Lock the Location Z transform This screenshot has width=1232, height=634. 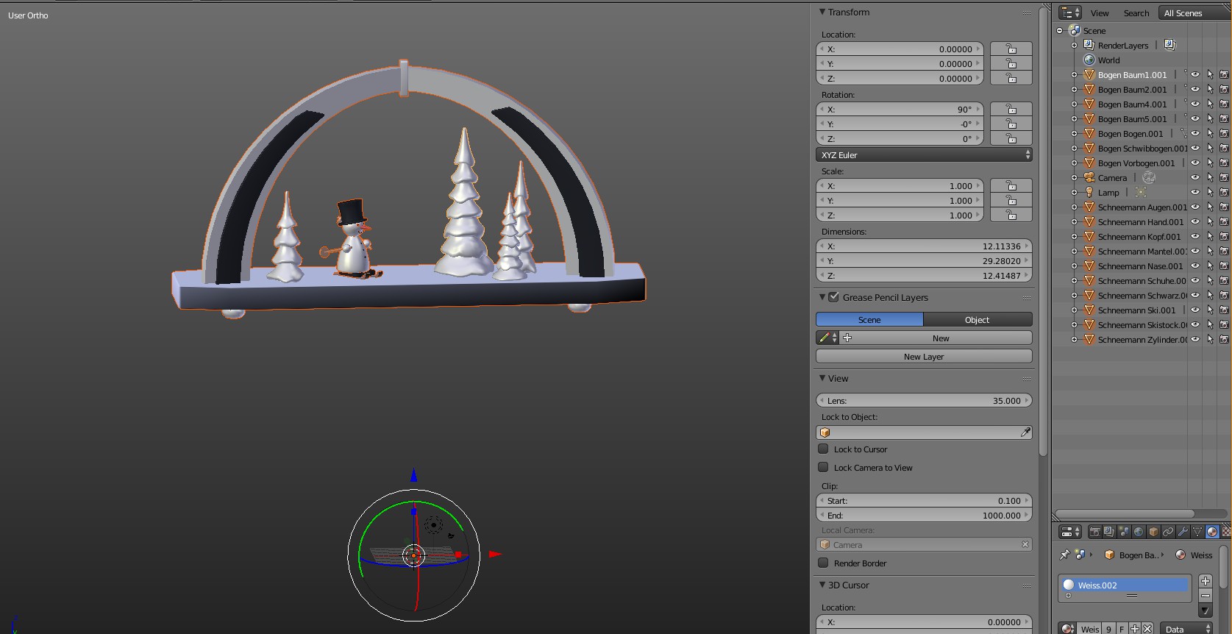[1011, 79]
